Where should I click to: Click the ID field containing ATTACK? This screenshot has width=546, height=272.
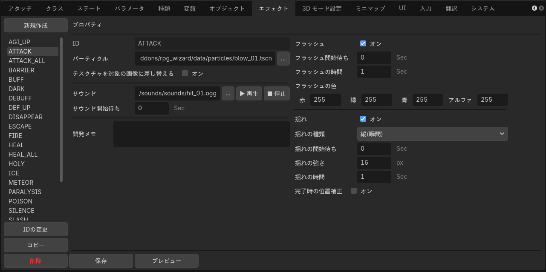click(212, 43)
